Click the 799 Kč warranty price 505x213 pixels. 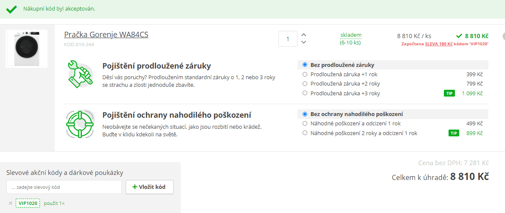[x=475, y=84]
